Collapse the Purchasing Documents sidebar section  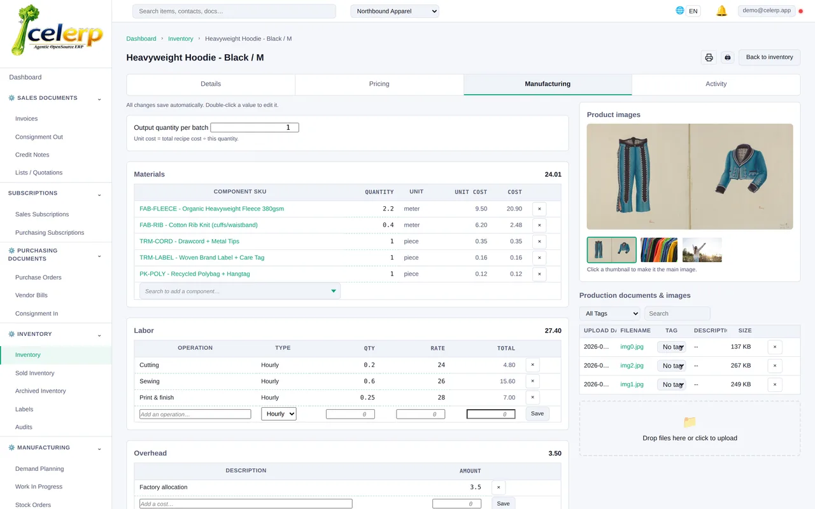pos(99,255)
